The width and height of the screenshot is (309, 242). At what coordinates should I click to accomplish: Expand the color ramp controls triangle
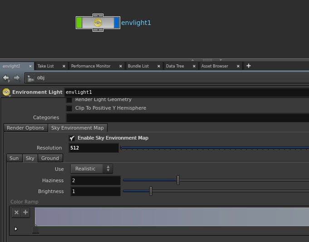(x=16, y=229)
